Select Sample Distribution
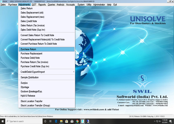Viewport: 174px width, 124px height. click(46, 77)
